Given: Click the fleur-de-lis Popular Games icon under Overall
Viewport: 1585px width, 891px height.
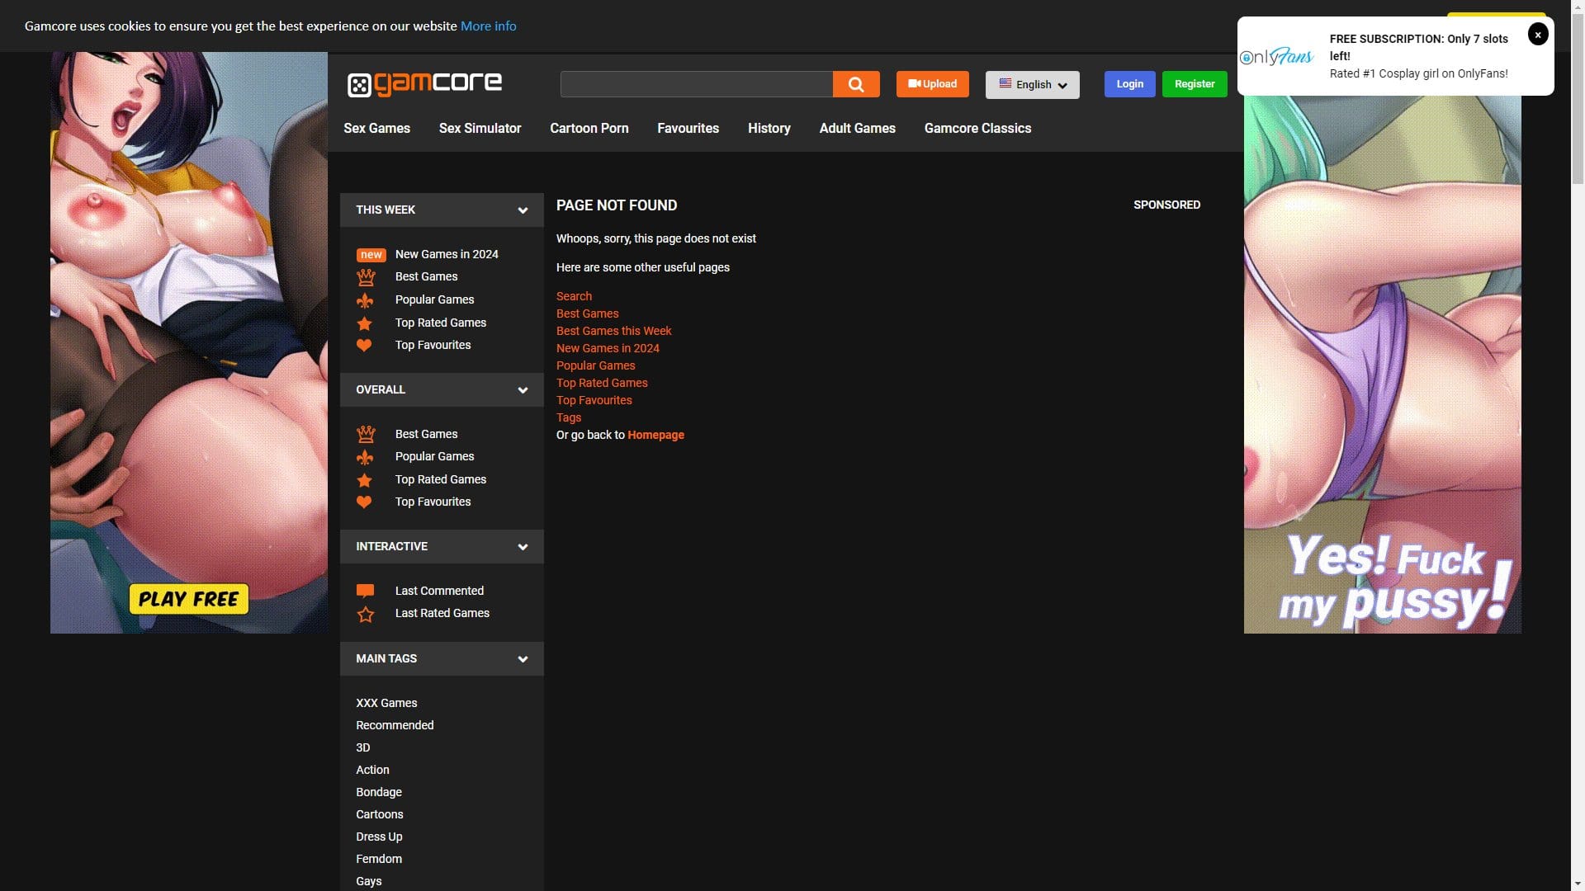Looking at the screenshot, I should pos(365,457).
